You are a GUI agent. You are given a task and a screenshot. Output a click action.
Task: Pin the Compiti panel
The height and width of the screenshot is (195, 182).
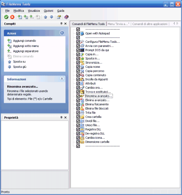61,24
